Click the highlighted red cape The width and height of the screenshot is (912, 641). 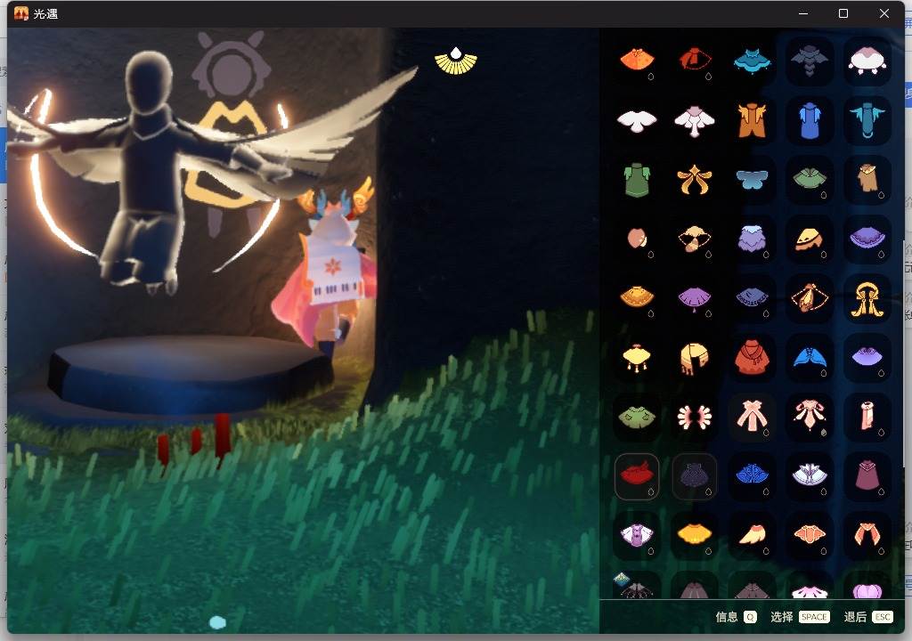[x=637, y=476]
